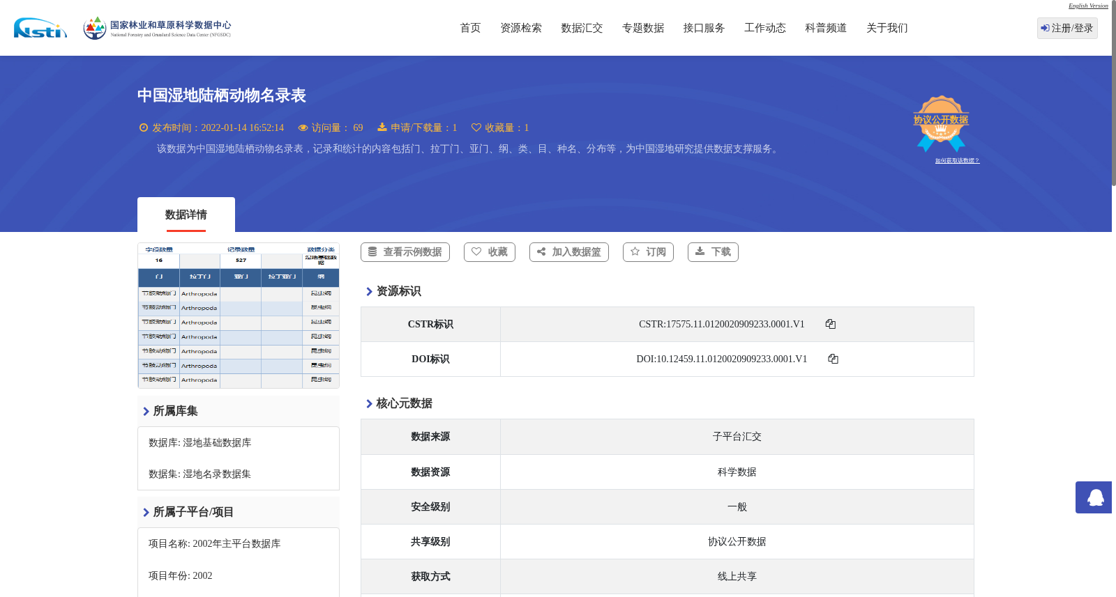Open the 如何获取该数据 link
Viewport: 1116px width, 597px height.
tap(957, 161)
